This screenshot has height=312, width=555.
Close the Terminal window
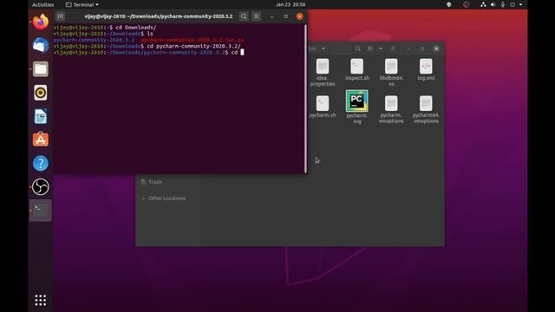[299, 16]
